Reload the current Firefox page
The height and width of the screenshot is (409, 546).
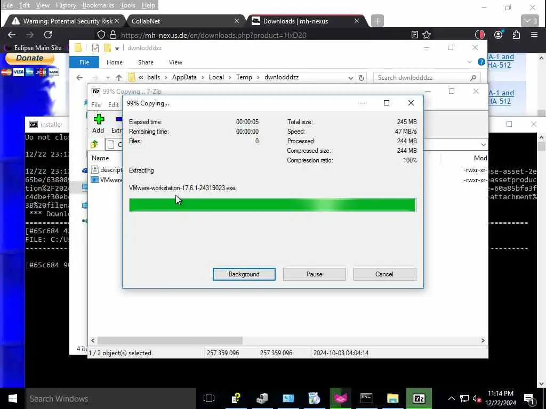pyautogui.click(x=48, y=35)
